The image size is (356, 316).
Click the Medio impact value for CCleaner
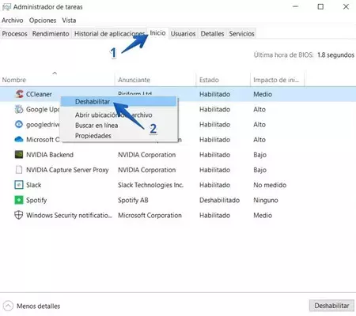click(x=263, y=94)
